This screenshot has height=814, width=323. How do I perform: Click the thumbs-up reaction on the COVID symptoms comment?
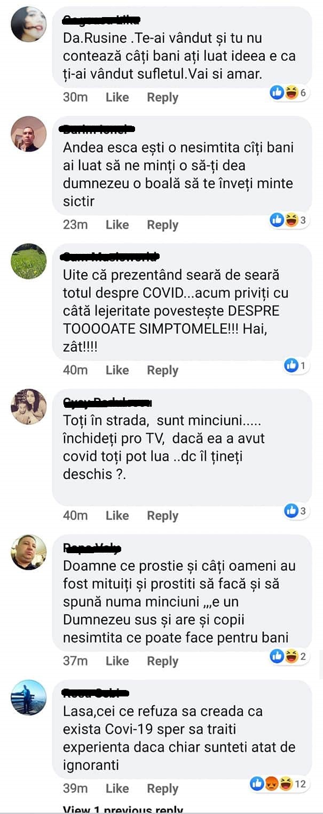[x=291, y=366]
